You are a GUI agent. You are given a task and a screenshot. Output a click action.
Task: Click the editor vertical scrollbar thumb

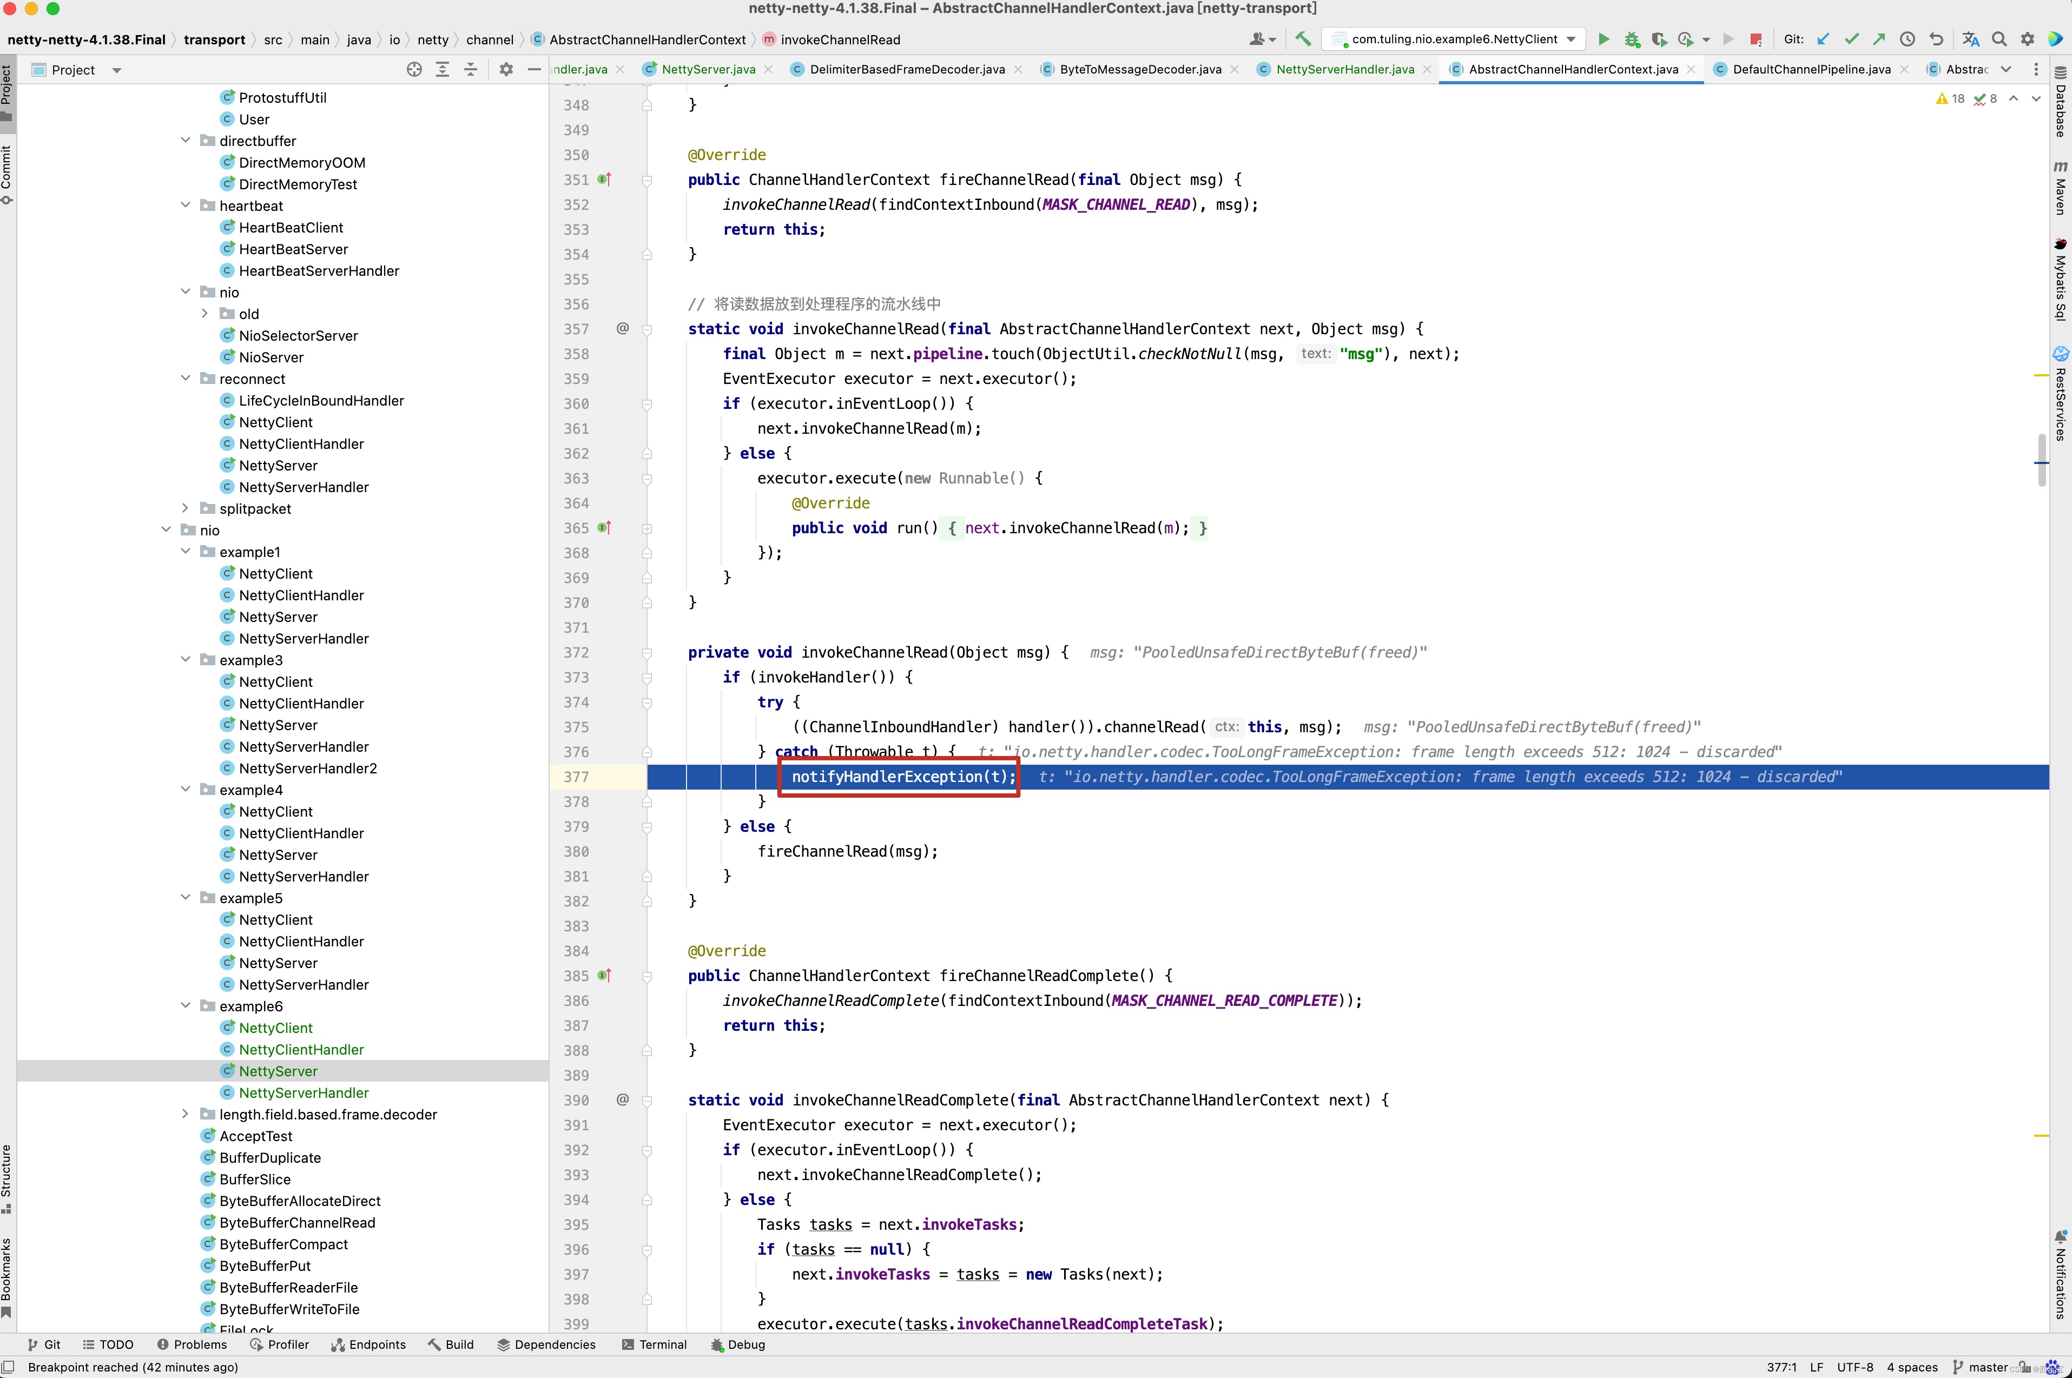click(2041, 461)
